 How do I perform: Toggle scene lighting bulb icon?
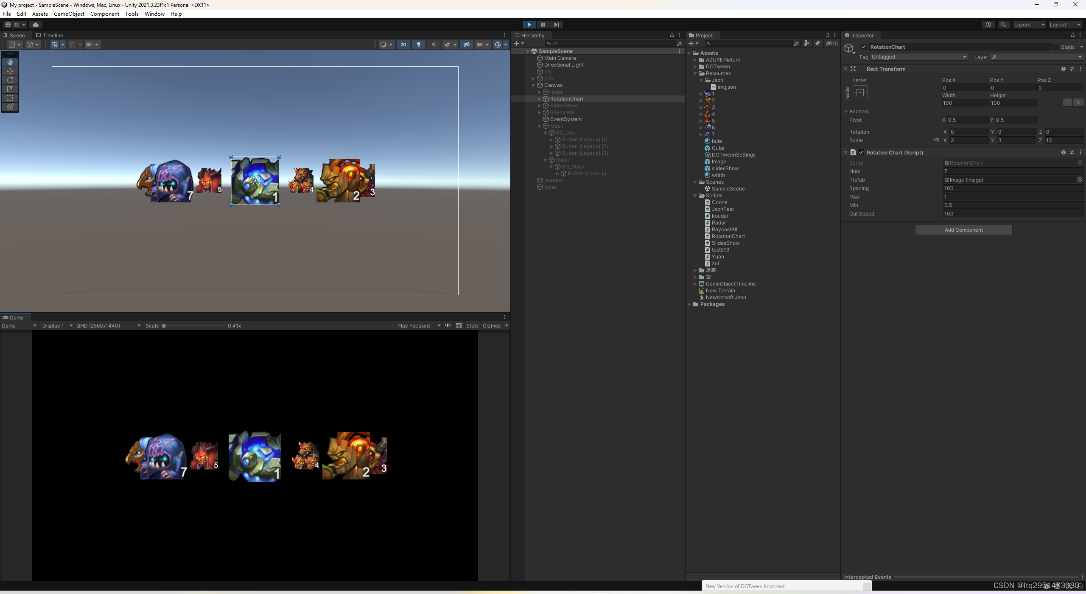tap(419, 45)
